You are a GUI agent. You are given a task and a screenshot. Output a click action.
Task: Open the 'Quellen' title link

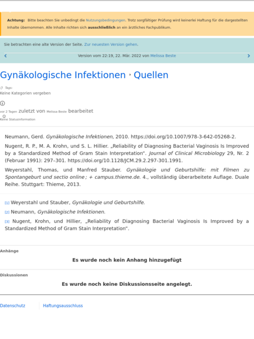[x=151, y=75]
